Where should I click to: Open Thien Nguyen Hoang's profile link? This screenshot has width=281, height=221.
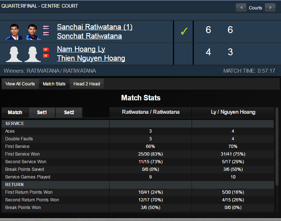[91, 58]
